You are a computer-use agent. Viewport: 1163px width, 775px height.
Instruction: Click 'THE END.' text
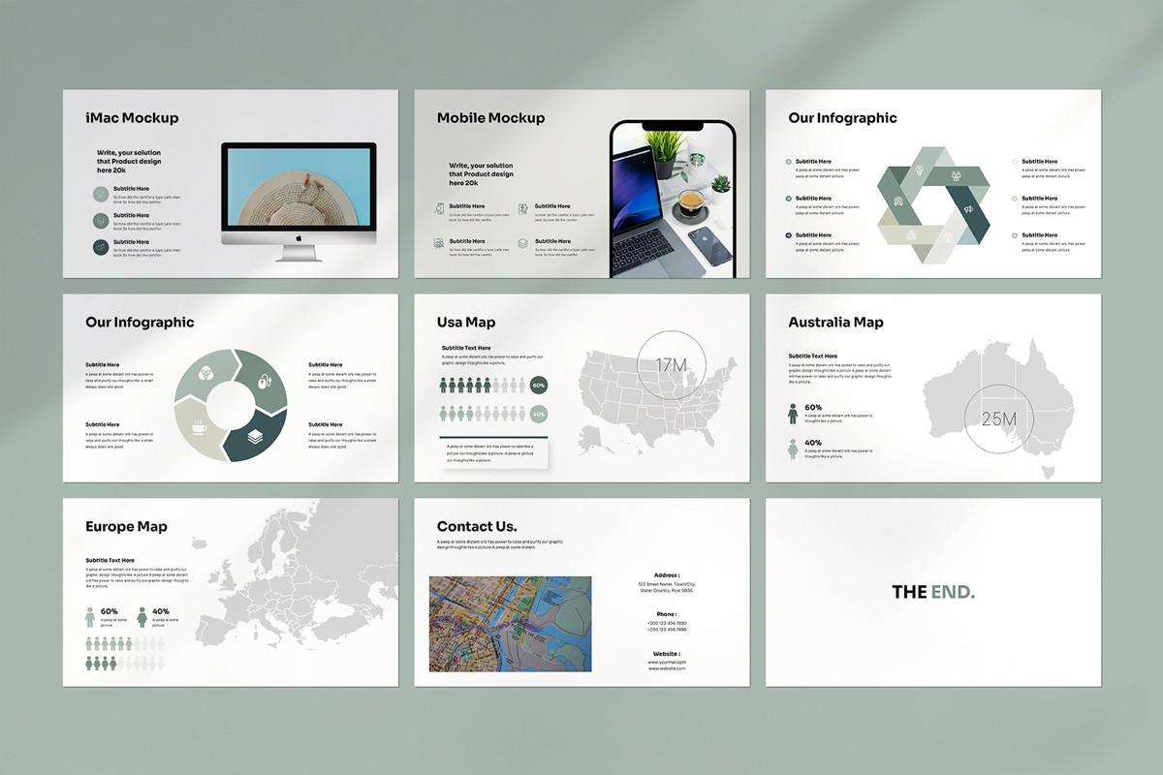pos(933,592)
